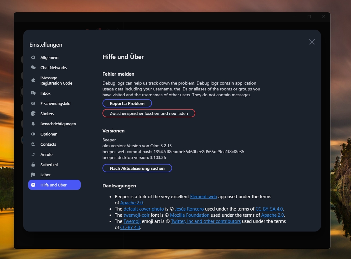
Task: Click the olm version 3.2.15 line
Action: tap(137, 146)
